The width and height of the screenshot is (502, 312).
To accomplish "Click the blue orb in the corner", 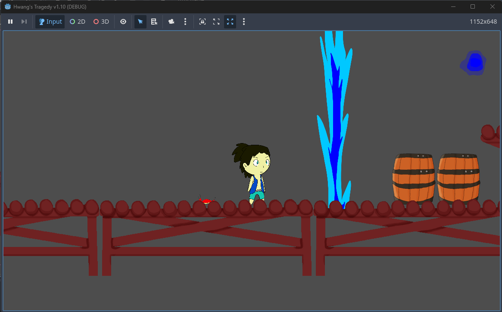I will click(x=474, y=63).
